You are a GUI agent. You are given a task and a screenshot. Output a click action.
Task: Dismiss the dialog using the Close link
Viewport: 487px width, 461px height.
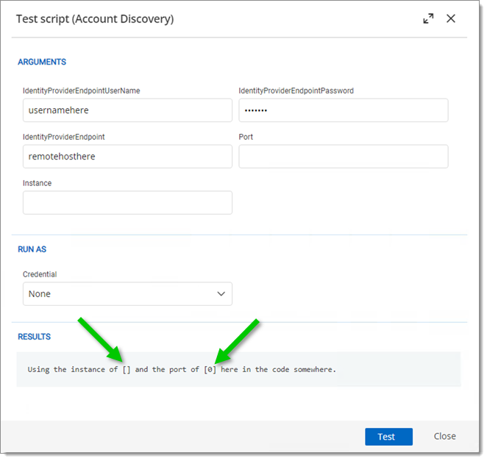click(x=444, y=436)
